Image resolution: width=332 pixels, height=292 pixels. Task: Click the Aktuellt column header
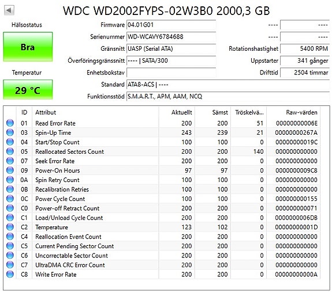tap(177, 112)
